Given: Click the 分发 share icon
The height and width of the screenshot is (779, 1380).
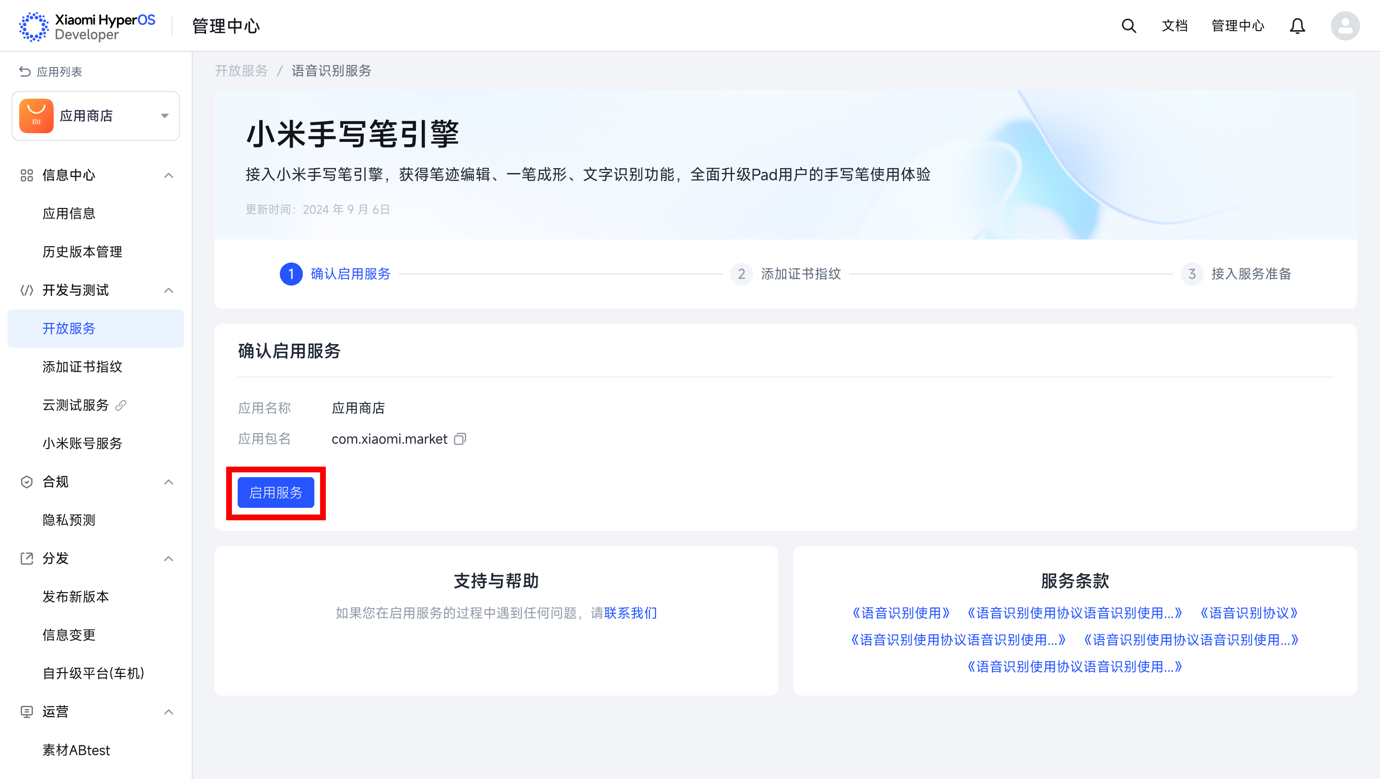Looking at the screenshot, I should 27,558.
